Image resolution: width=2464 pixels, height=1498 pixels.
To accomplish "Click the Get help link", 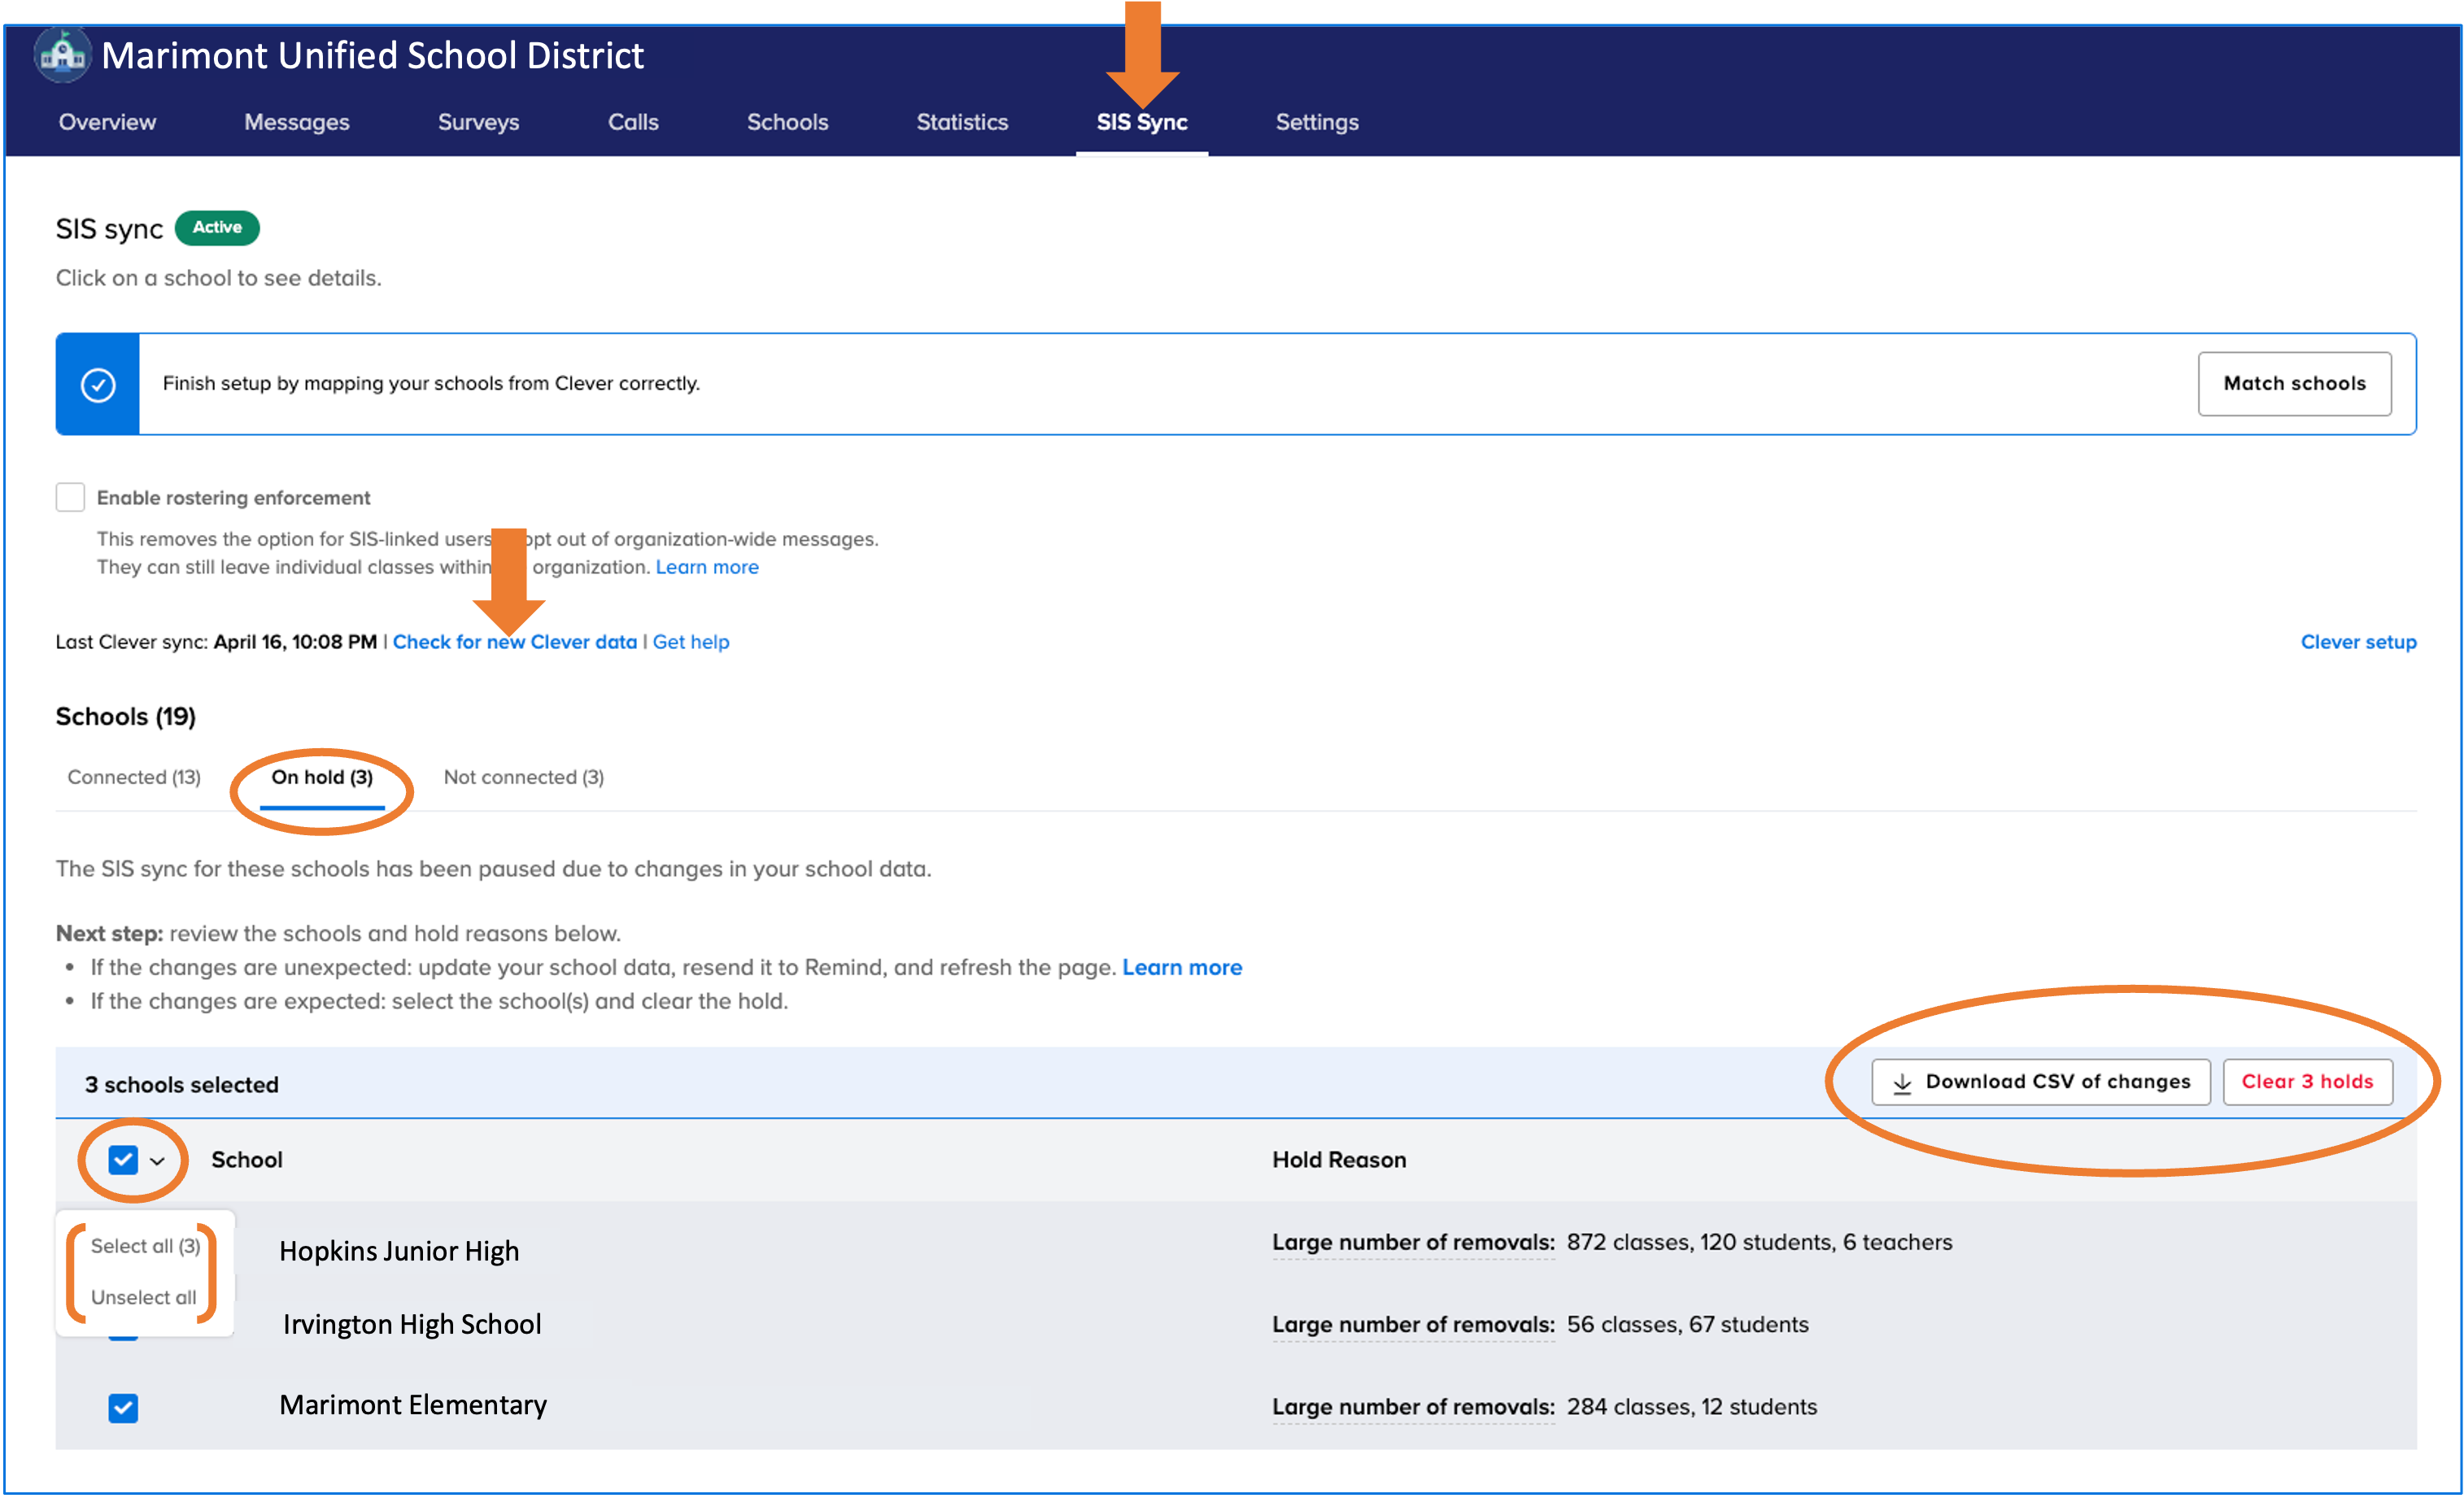I will (690, 642).
